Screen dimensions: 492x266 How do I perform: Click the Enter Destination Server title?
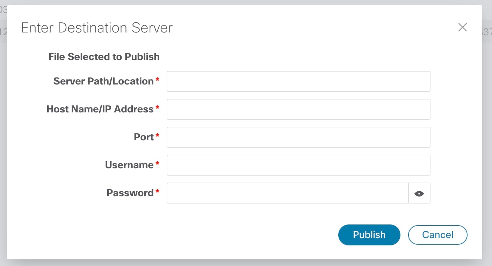(x=97, y=28)
